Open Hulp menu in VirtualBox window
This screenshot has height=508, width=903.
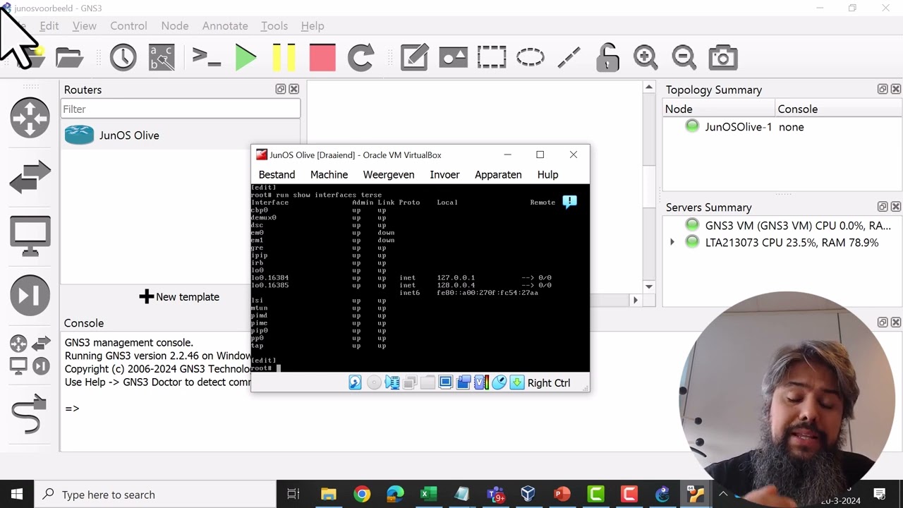(x=547, y=174)
